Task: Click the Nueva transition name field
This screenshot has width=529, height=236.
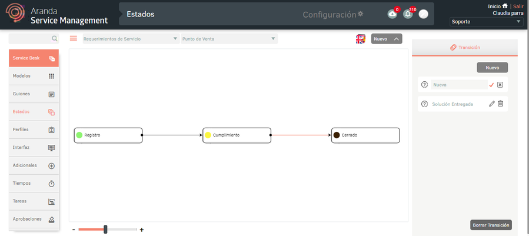Action: point(459,85)
